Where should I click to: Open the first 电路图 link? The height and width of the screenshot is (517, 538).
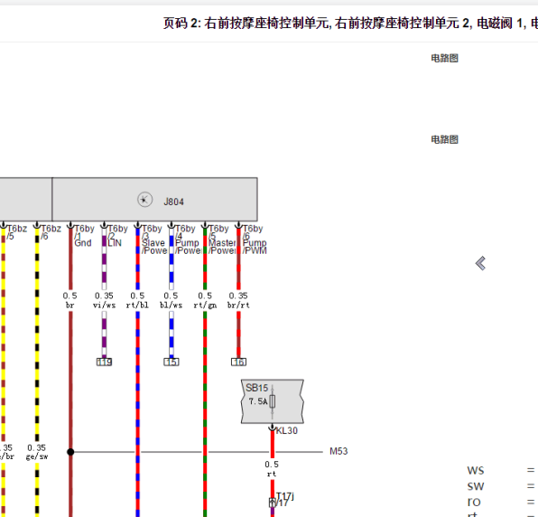pos(444,58)
